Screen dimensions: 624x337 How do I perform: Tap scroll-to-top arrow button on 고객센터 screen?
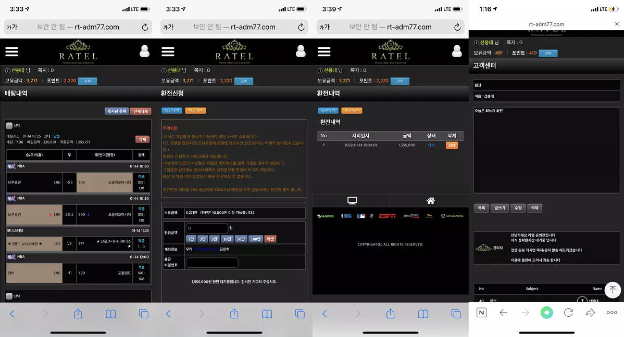613,290
